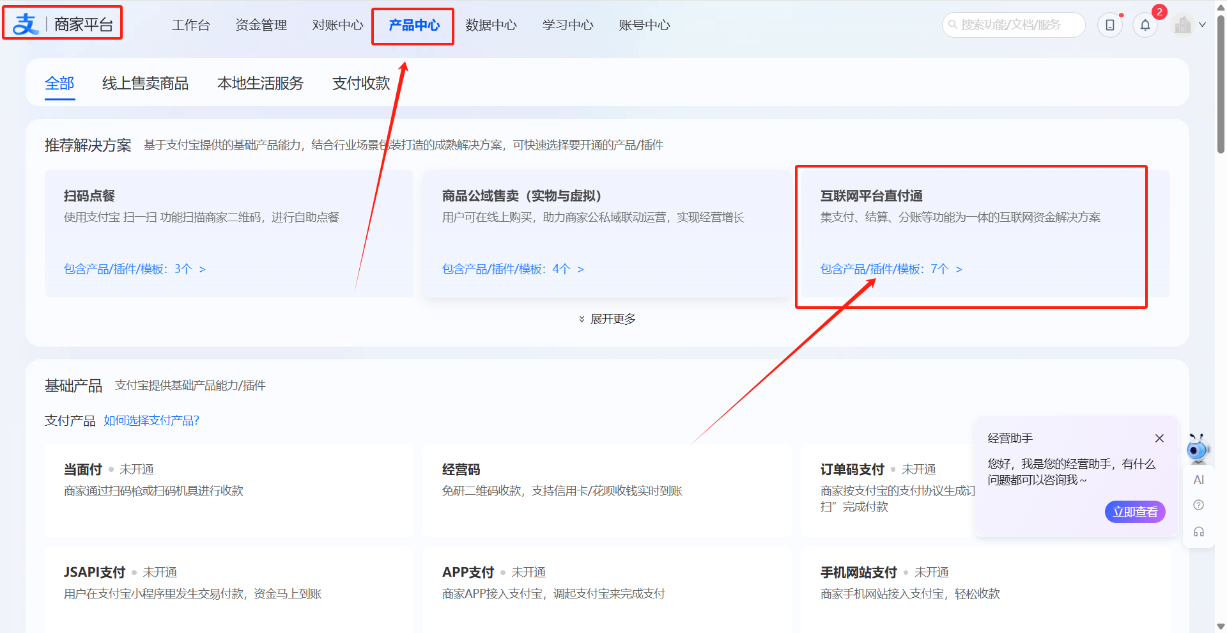Open the 对账中心 menu
This screenshot has width=1227, height=633.
tap(337, 25)
